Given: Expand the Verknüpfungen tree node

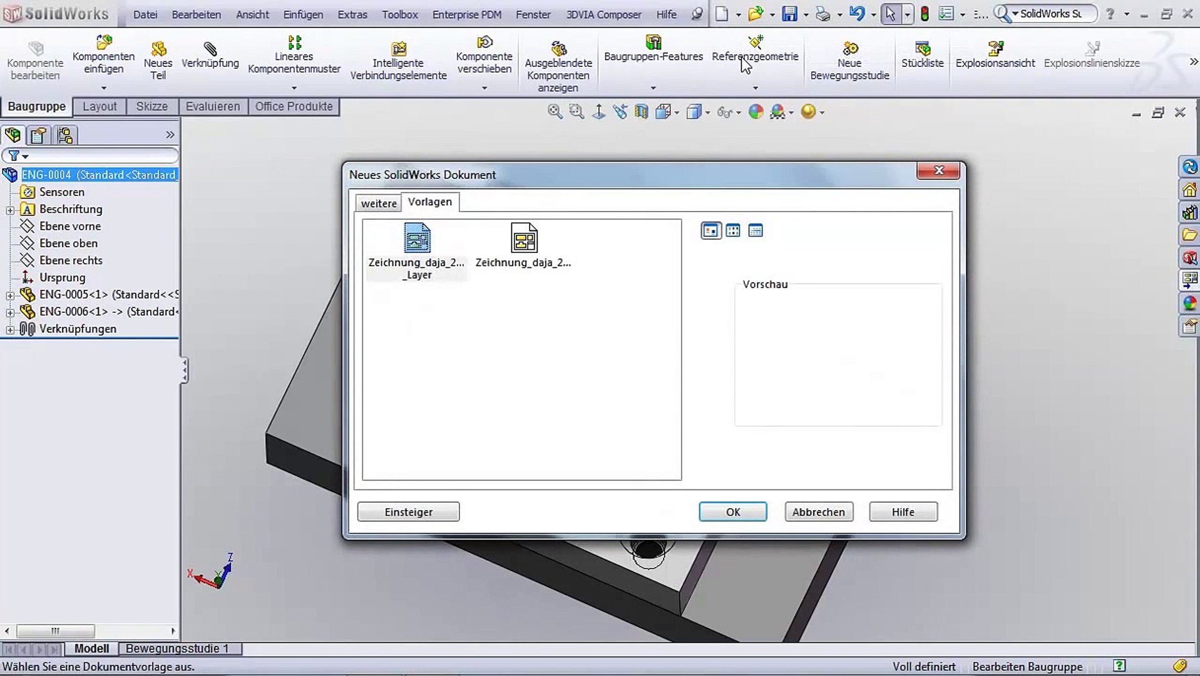Looking at the screenshot, I should pos(10,330).
